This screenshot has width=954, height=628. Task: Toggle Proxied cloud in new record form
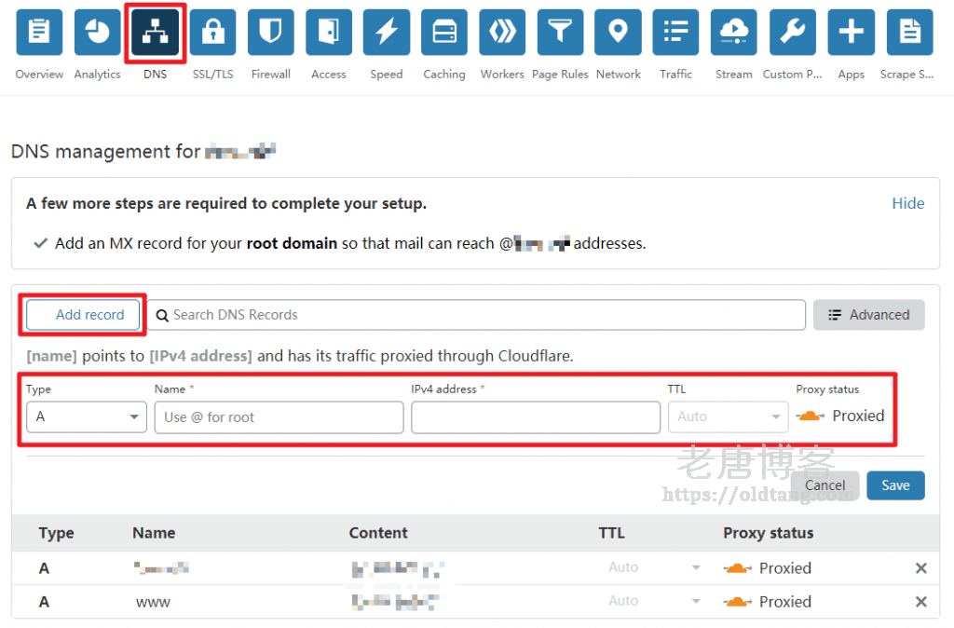(811, 416)
